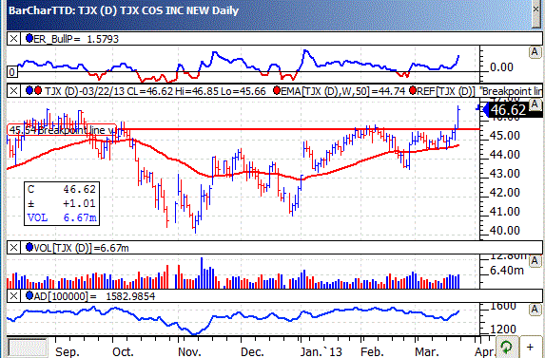
Task: Click the horizontal scrollbar thumb at bottom left
Action: tap(28, 348)
